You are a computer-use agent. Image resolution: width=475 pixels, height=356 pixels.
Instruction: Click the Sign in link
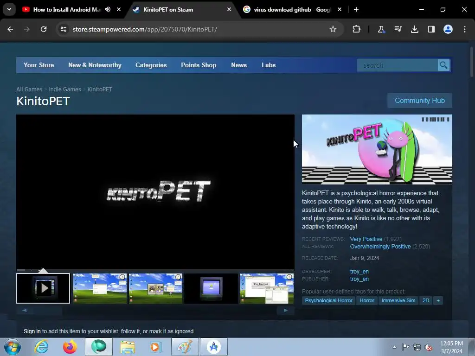32,331
